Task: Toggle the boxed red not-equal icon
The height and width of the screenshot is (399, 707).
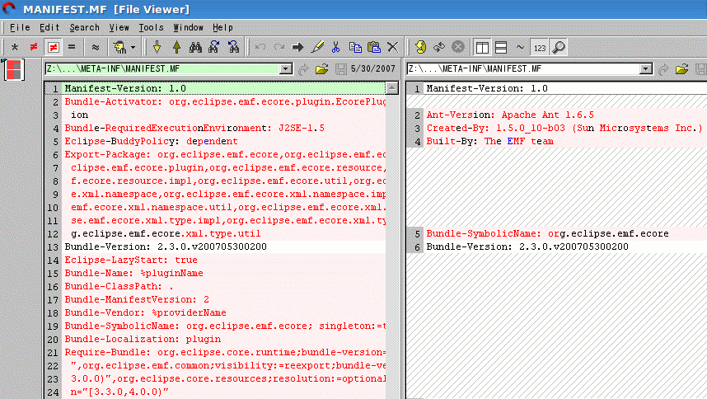Action: point(54,47)
